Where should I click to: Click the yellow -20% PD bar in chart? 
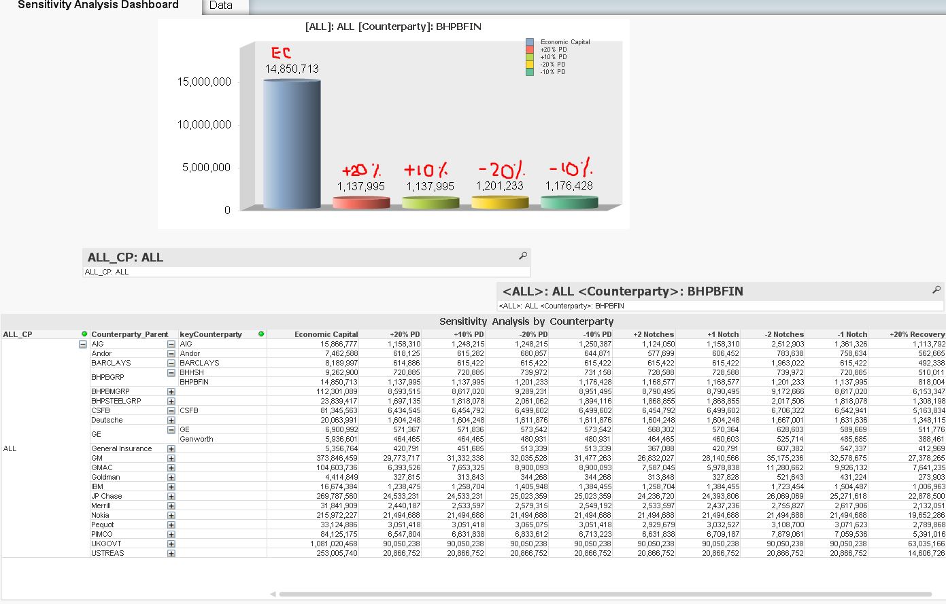pos(500,202)
